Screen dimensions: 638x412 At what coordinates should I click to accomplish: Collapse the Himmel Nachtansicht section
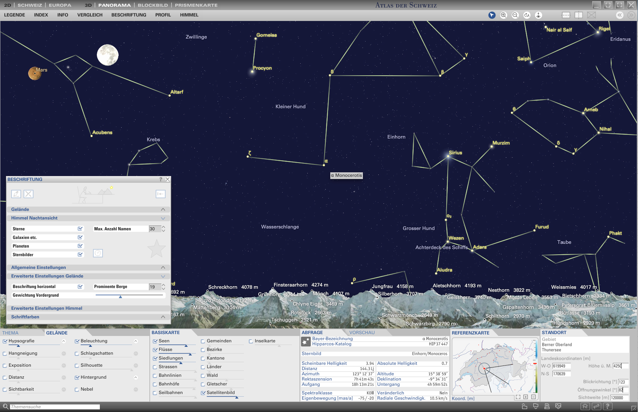[163, 218]
